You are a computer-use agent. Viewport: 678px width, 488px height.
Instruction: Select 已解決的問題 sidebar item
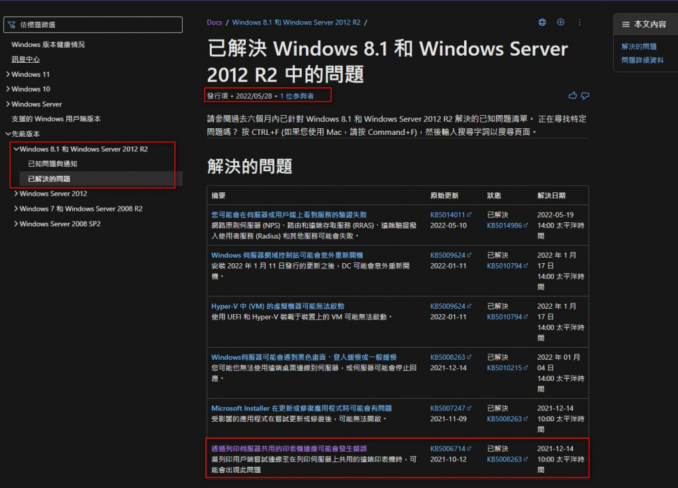click(x=49, y=179)
